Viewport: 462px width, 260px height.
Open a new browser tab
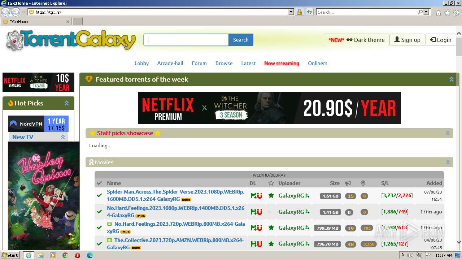(x=78, y=22)
